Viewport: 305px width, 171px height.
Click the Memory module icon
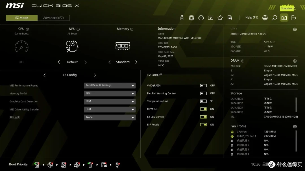tap(123, 46)
